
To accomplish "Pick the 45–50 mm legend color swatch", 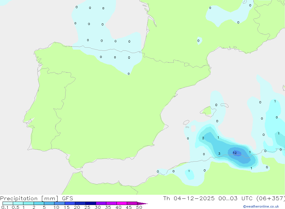I will (132, 203).
